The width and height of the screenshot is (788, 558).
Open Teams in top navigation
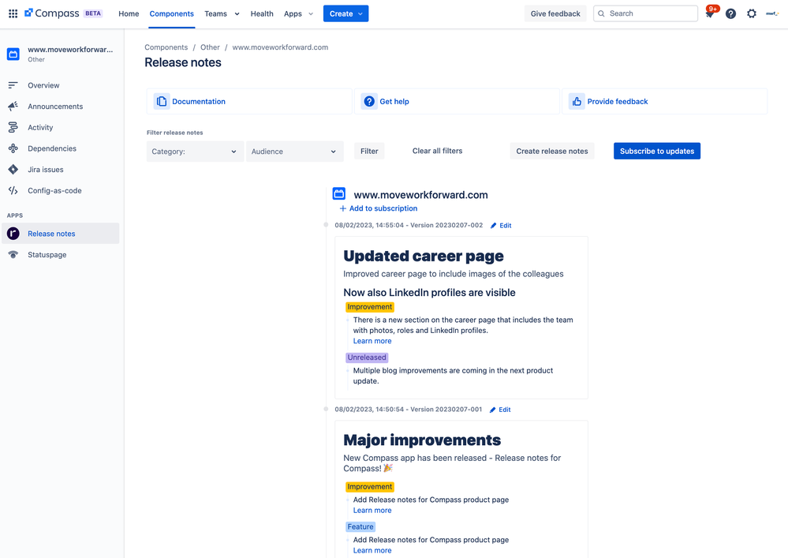pos(215,13)
